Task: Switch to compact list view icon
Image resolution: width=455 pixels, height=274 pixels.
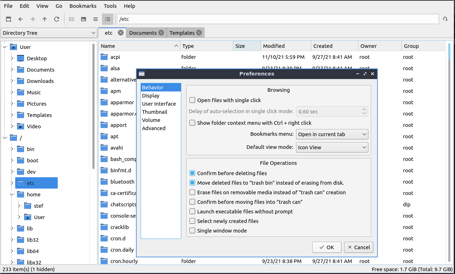Action: tap(96, 19)
